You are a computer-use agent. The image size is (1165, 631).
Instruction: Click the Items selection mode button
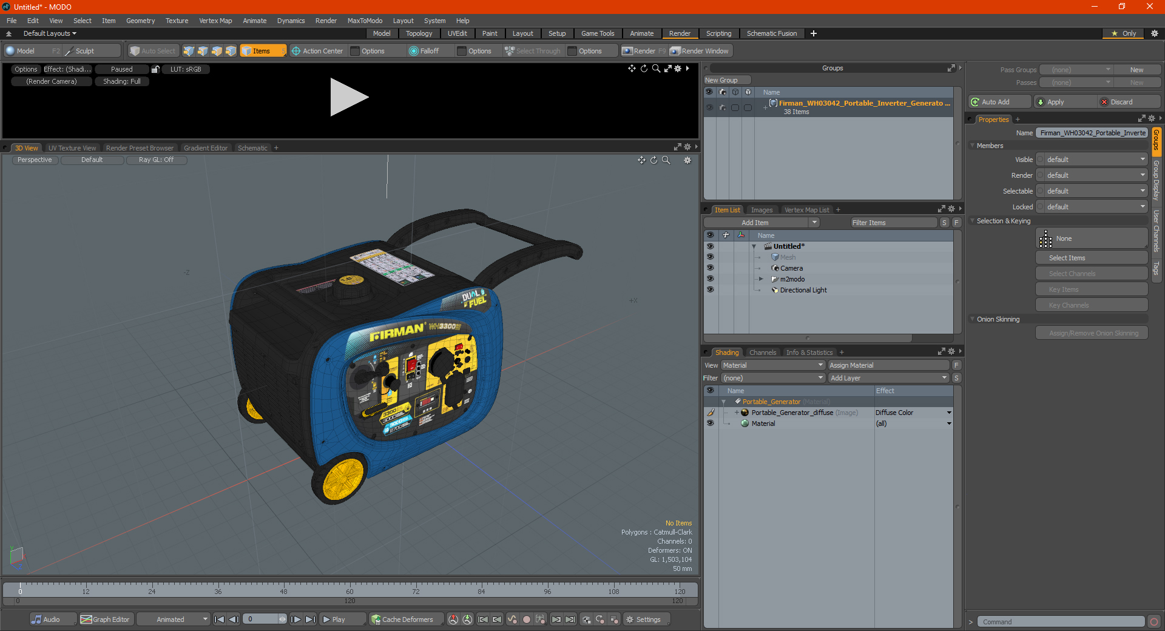click(263, 51)
